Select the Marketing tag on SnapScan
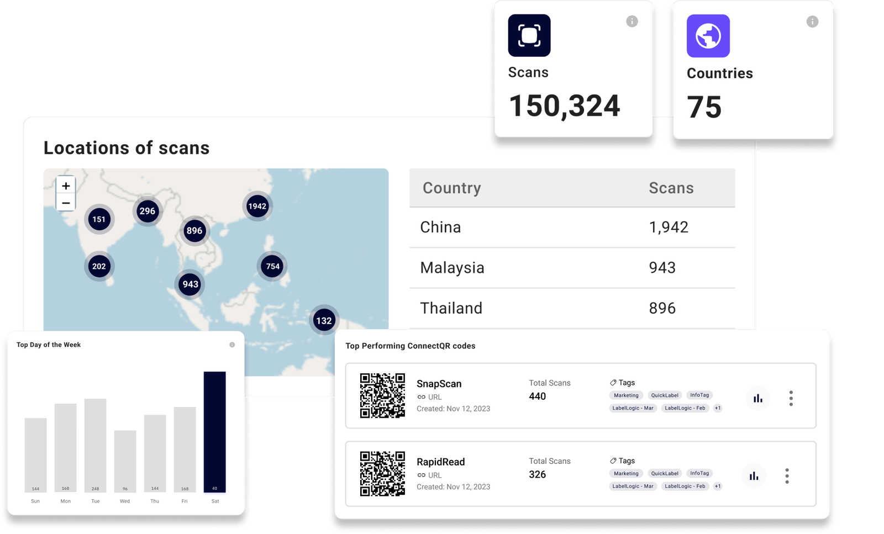884x534 pixels. (625, 395)
